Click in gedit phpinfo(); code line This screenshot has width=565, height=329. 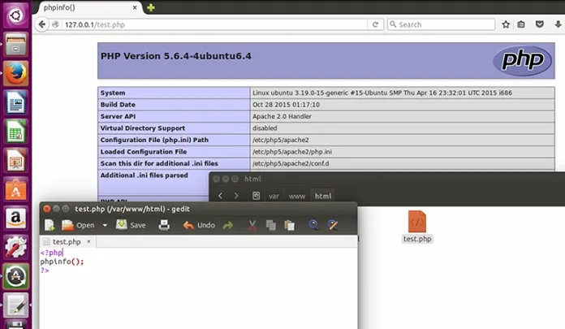pos(62,262)
